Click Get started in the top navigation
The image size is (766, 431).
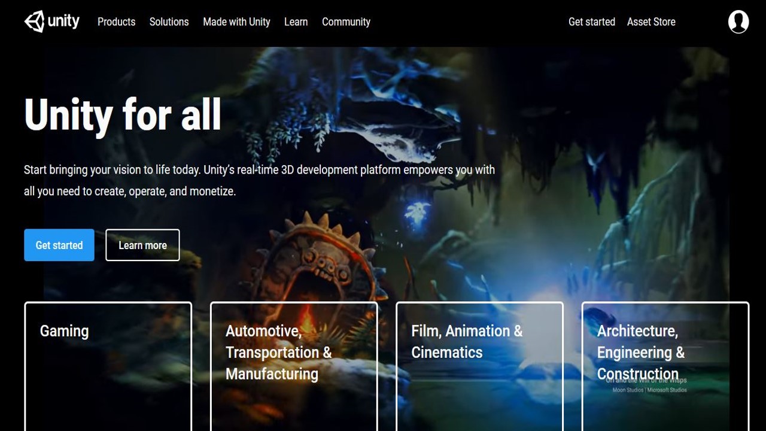(592, 22)
